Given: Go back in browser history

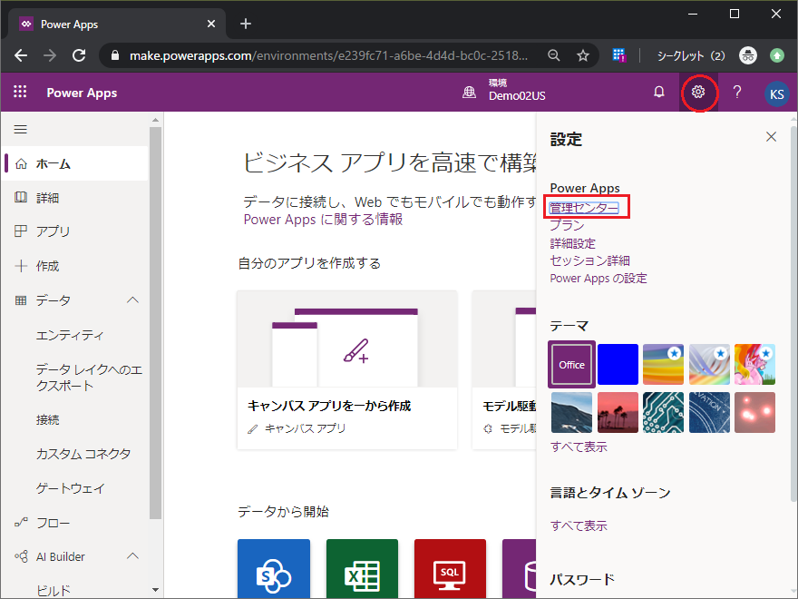Looking at the screenshot, I should click(21, 55).
